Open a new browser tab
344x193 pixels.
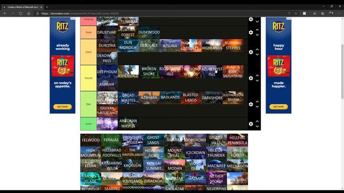(47, 7)
